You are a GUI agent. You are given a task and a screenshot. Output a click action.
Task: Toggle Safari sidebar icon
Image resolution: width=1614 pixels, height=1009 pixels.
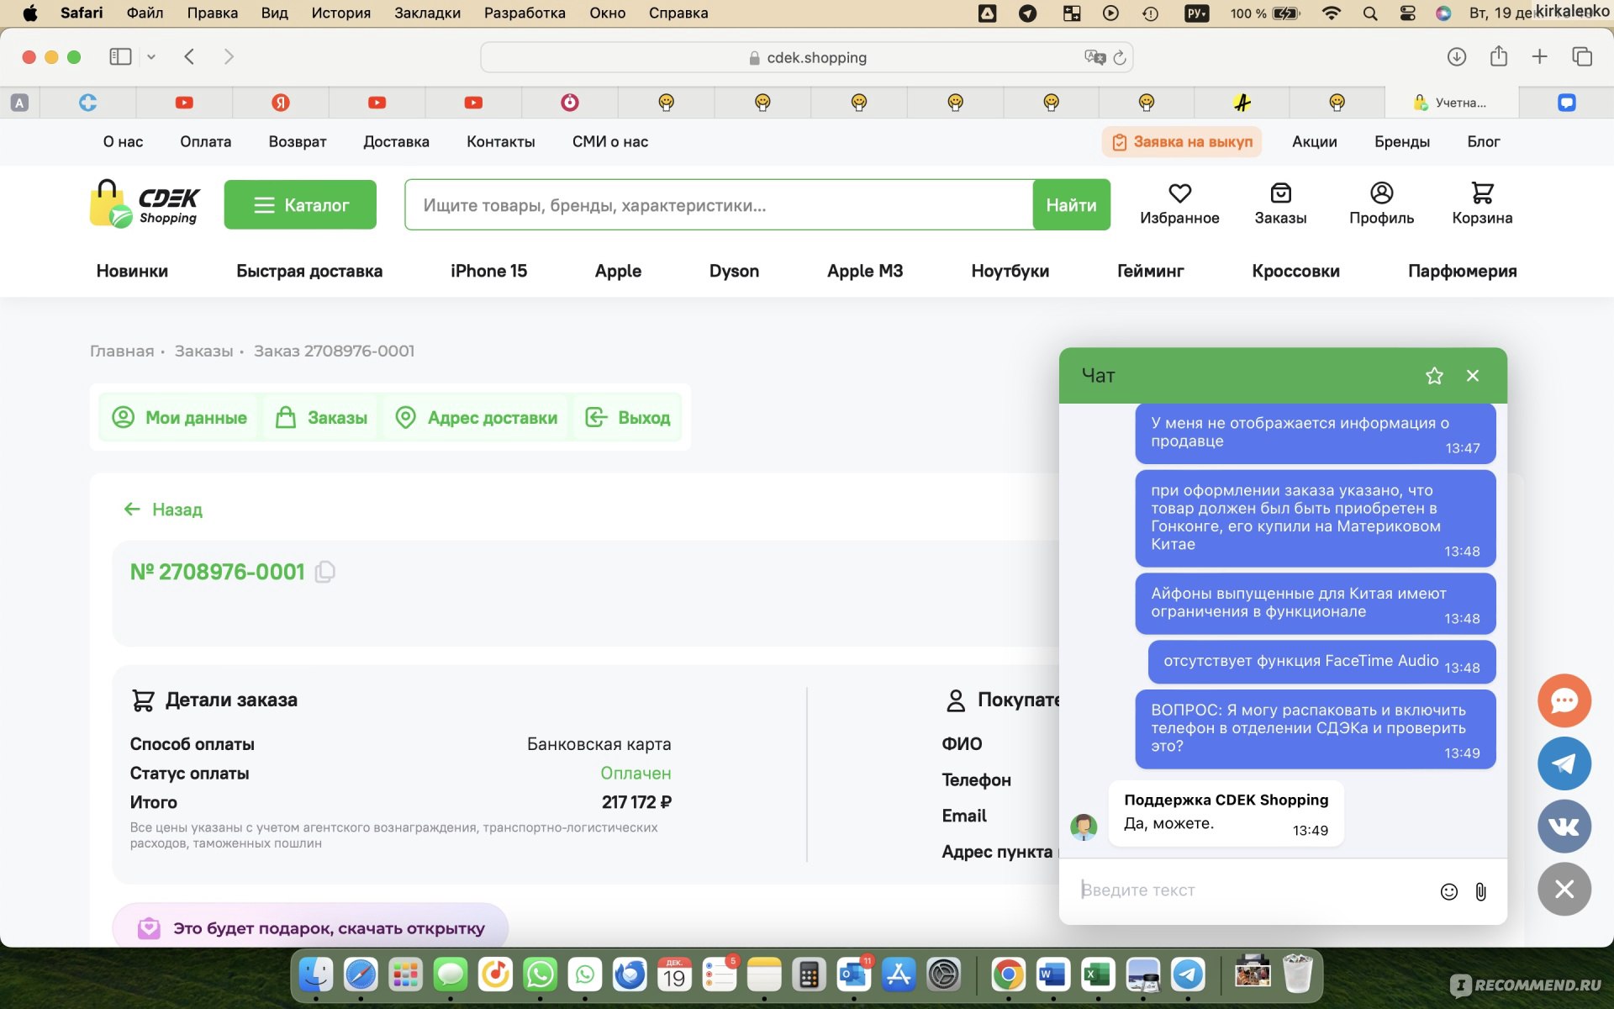click(x=120, y=56)
